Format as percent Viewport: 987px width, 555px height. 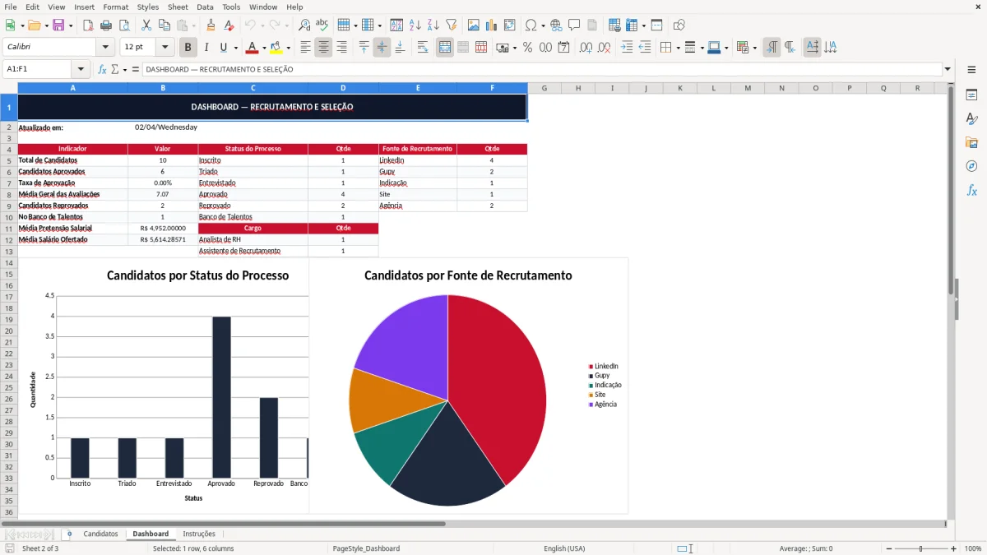(x=527, y=48)
